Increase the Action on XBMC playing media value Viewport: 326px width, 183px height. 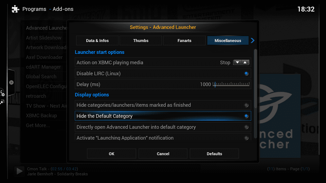tap(245, 62)
